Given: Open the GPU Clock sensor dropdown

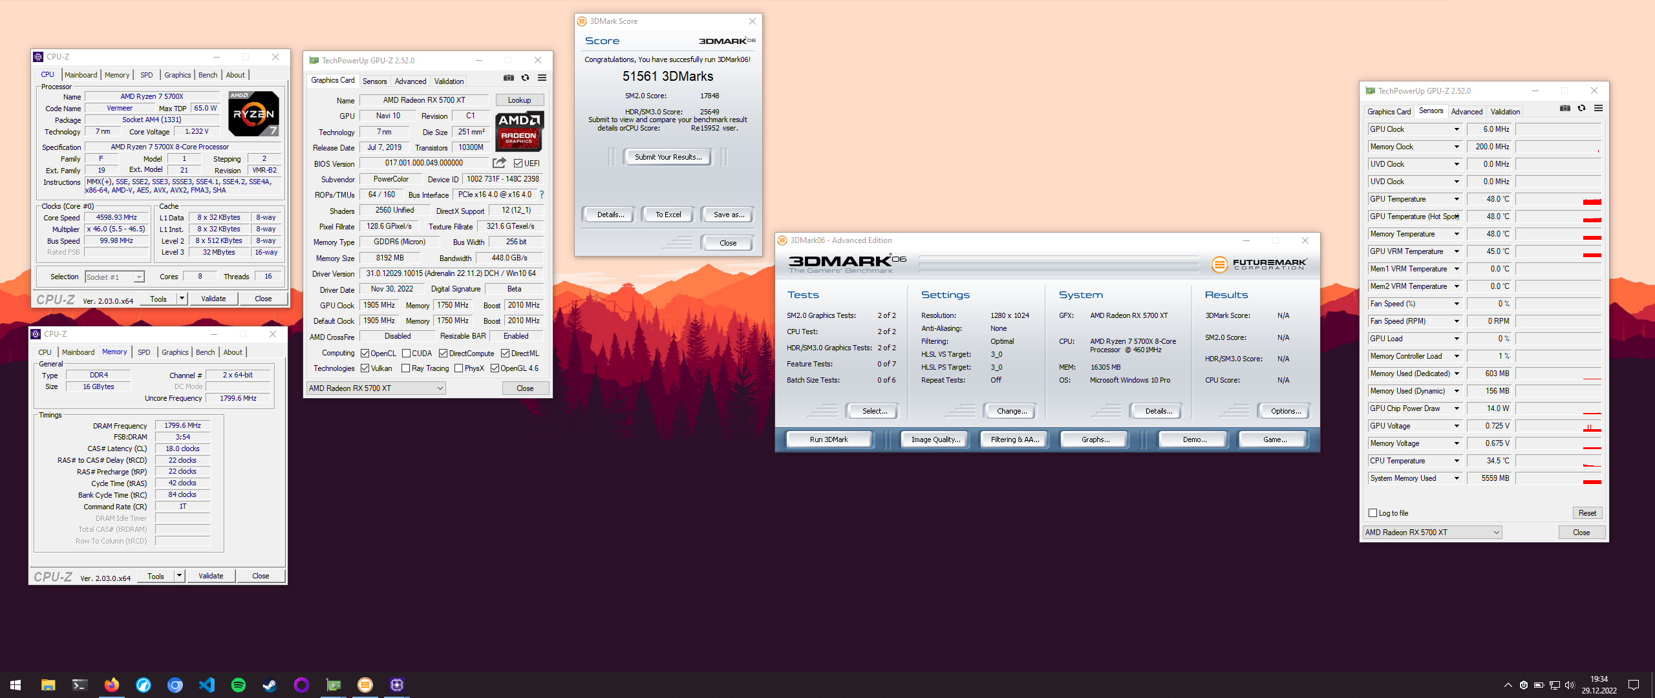Looking at the screenshot, I should click(x=1457, y=129).
